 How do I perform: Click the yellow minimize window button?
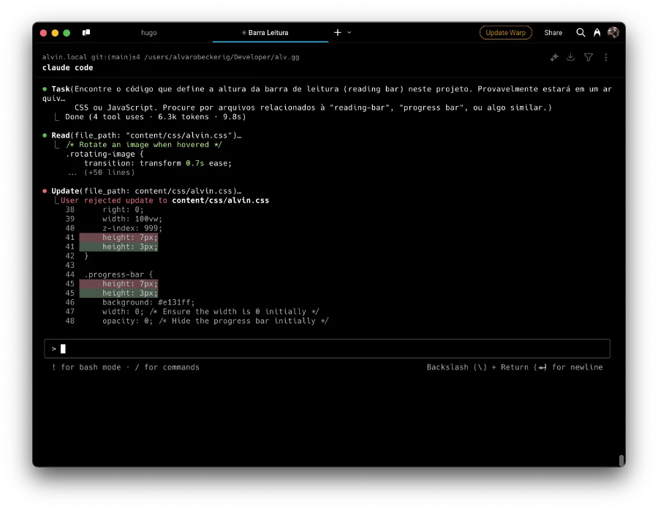click(x=55, y=33)
